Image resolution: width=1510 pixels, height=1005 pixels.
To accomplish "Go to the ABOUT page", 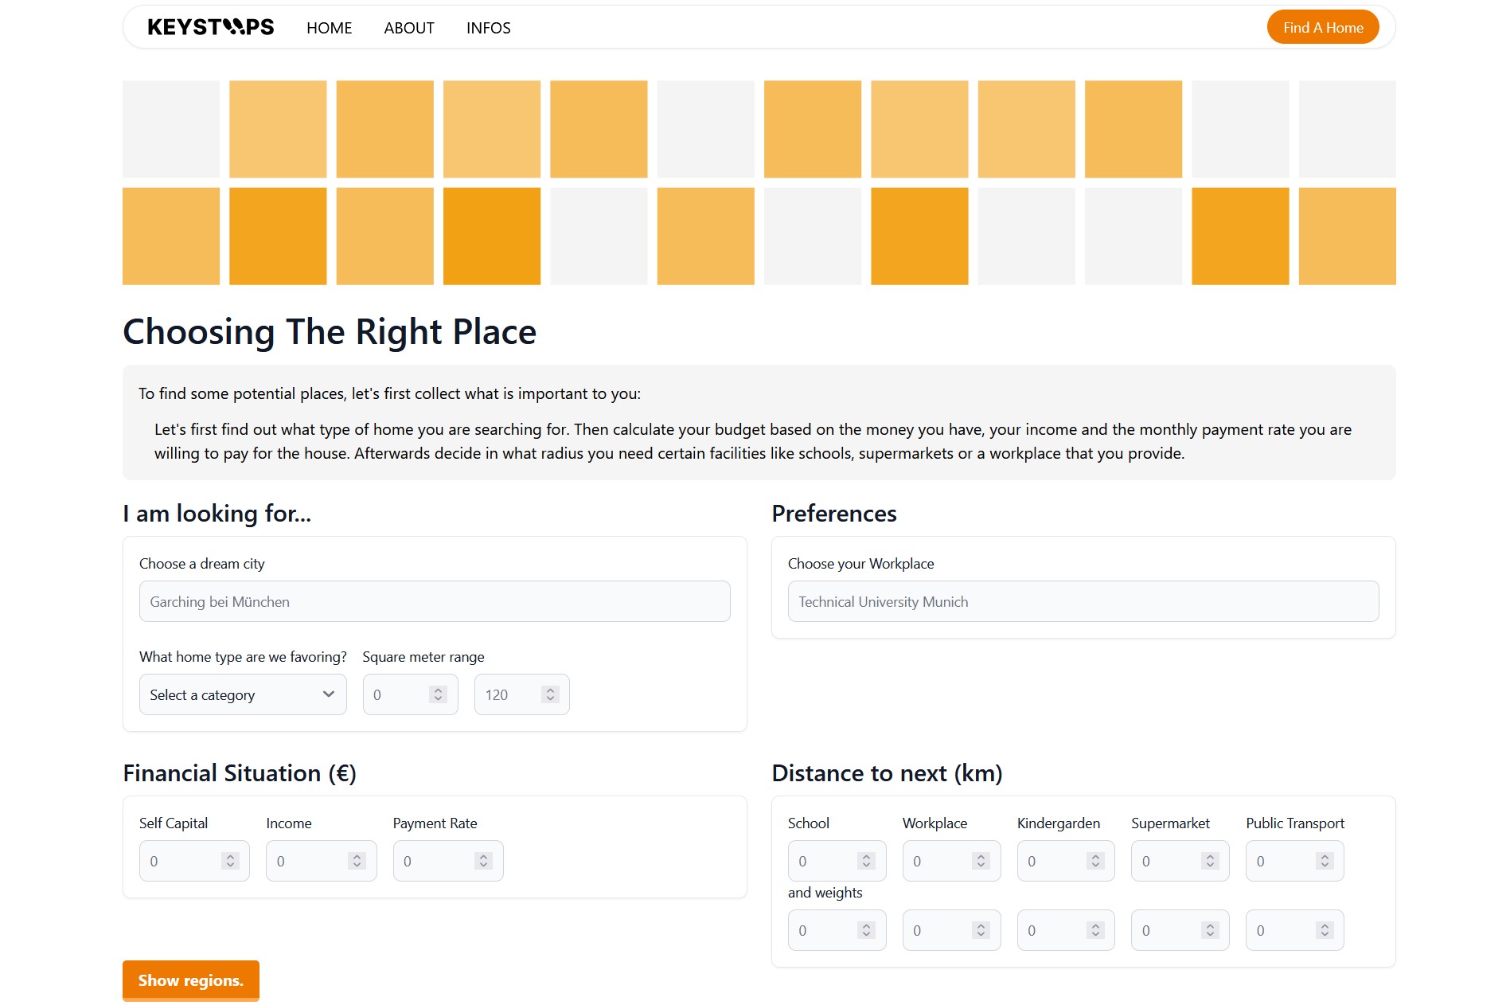I will 408,28.
